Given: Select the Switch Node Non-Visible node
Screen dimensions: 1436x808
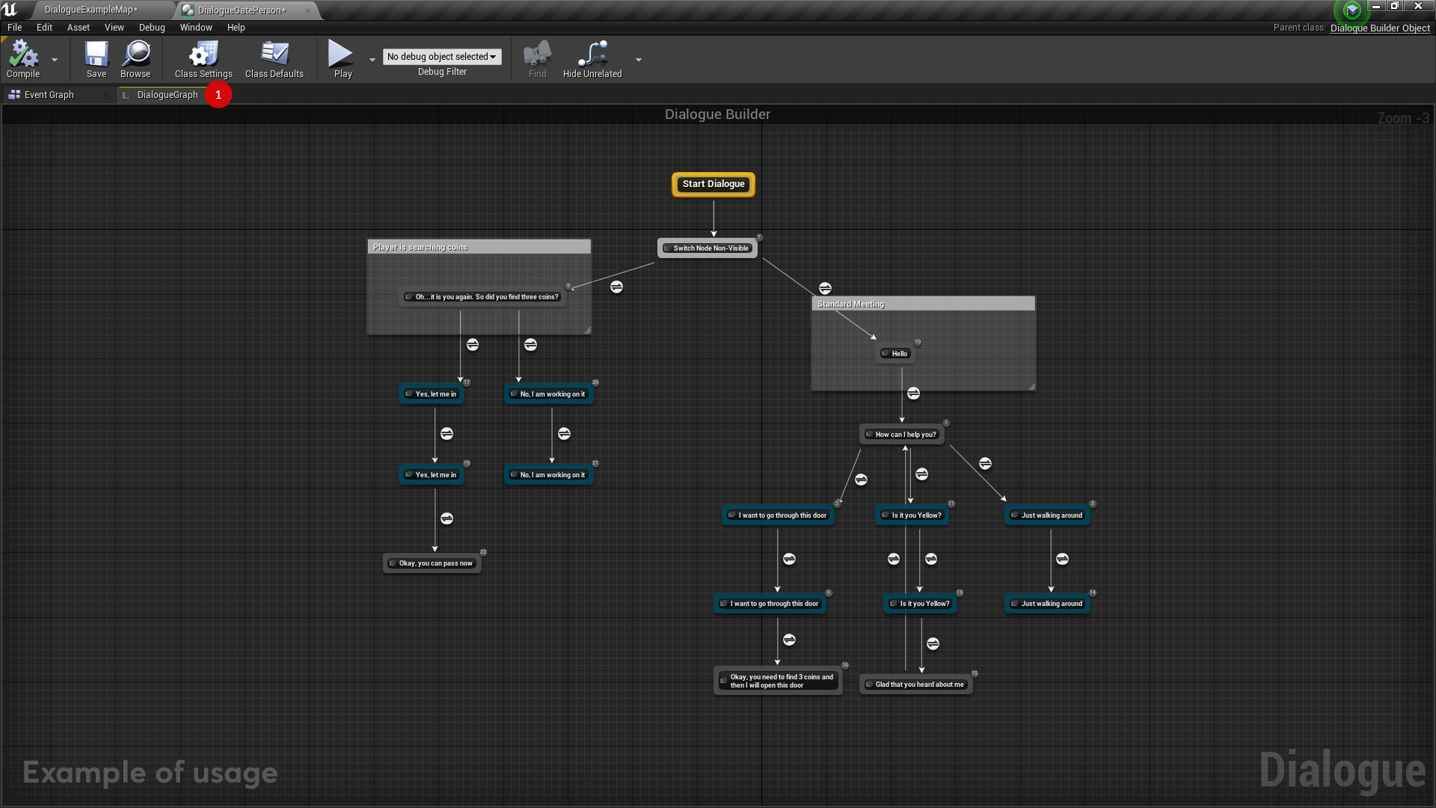Looking at the screenshot, I should pos(708,248).
